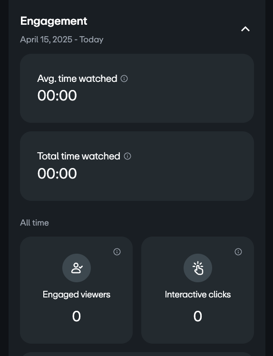Click the Engagement section heading
Viewport: 273px width, 356px height.
click(54, 21)
